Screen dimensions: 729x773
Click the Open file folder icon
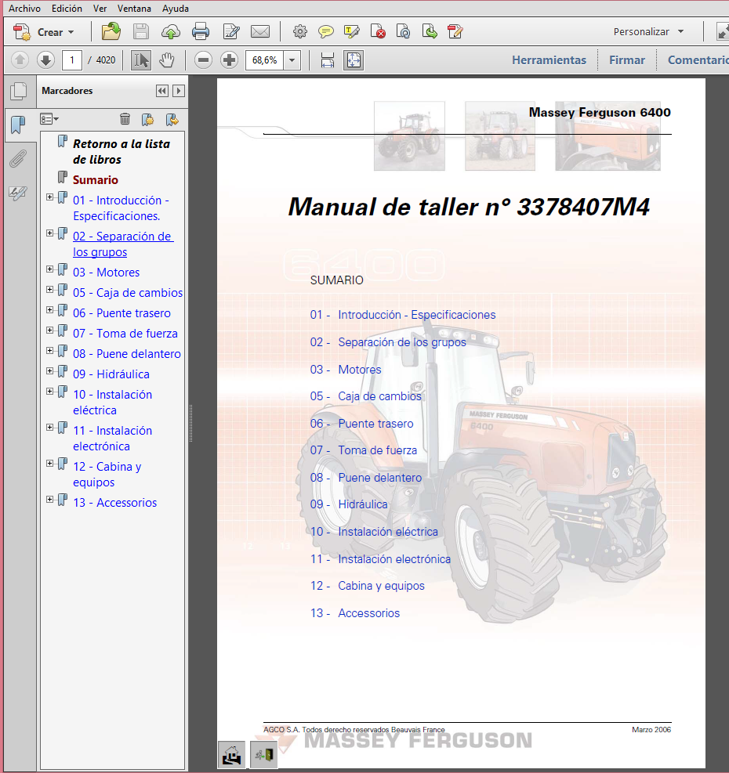pyautogui.click(x=111, y=31)
